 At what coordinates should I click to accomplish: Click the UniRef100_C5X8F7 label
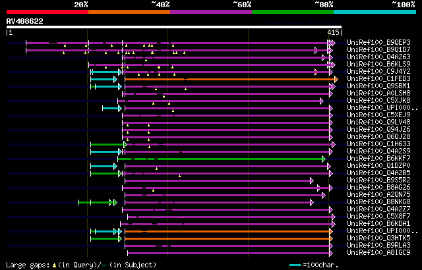(x=378, y=217)
